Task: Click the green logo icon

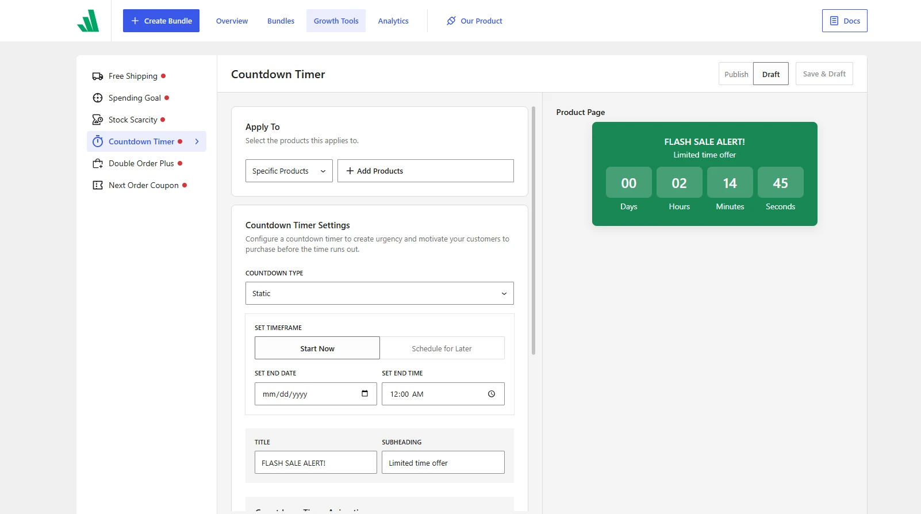Action: coord(88,21)
